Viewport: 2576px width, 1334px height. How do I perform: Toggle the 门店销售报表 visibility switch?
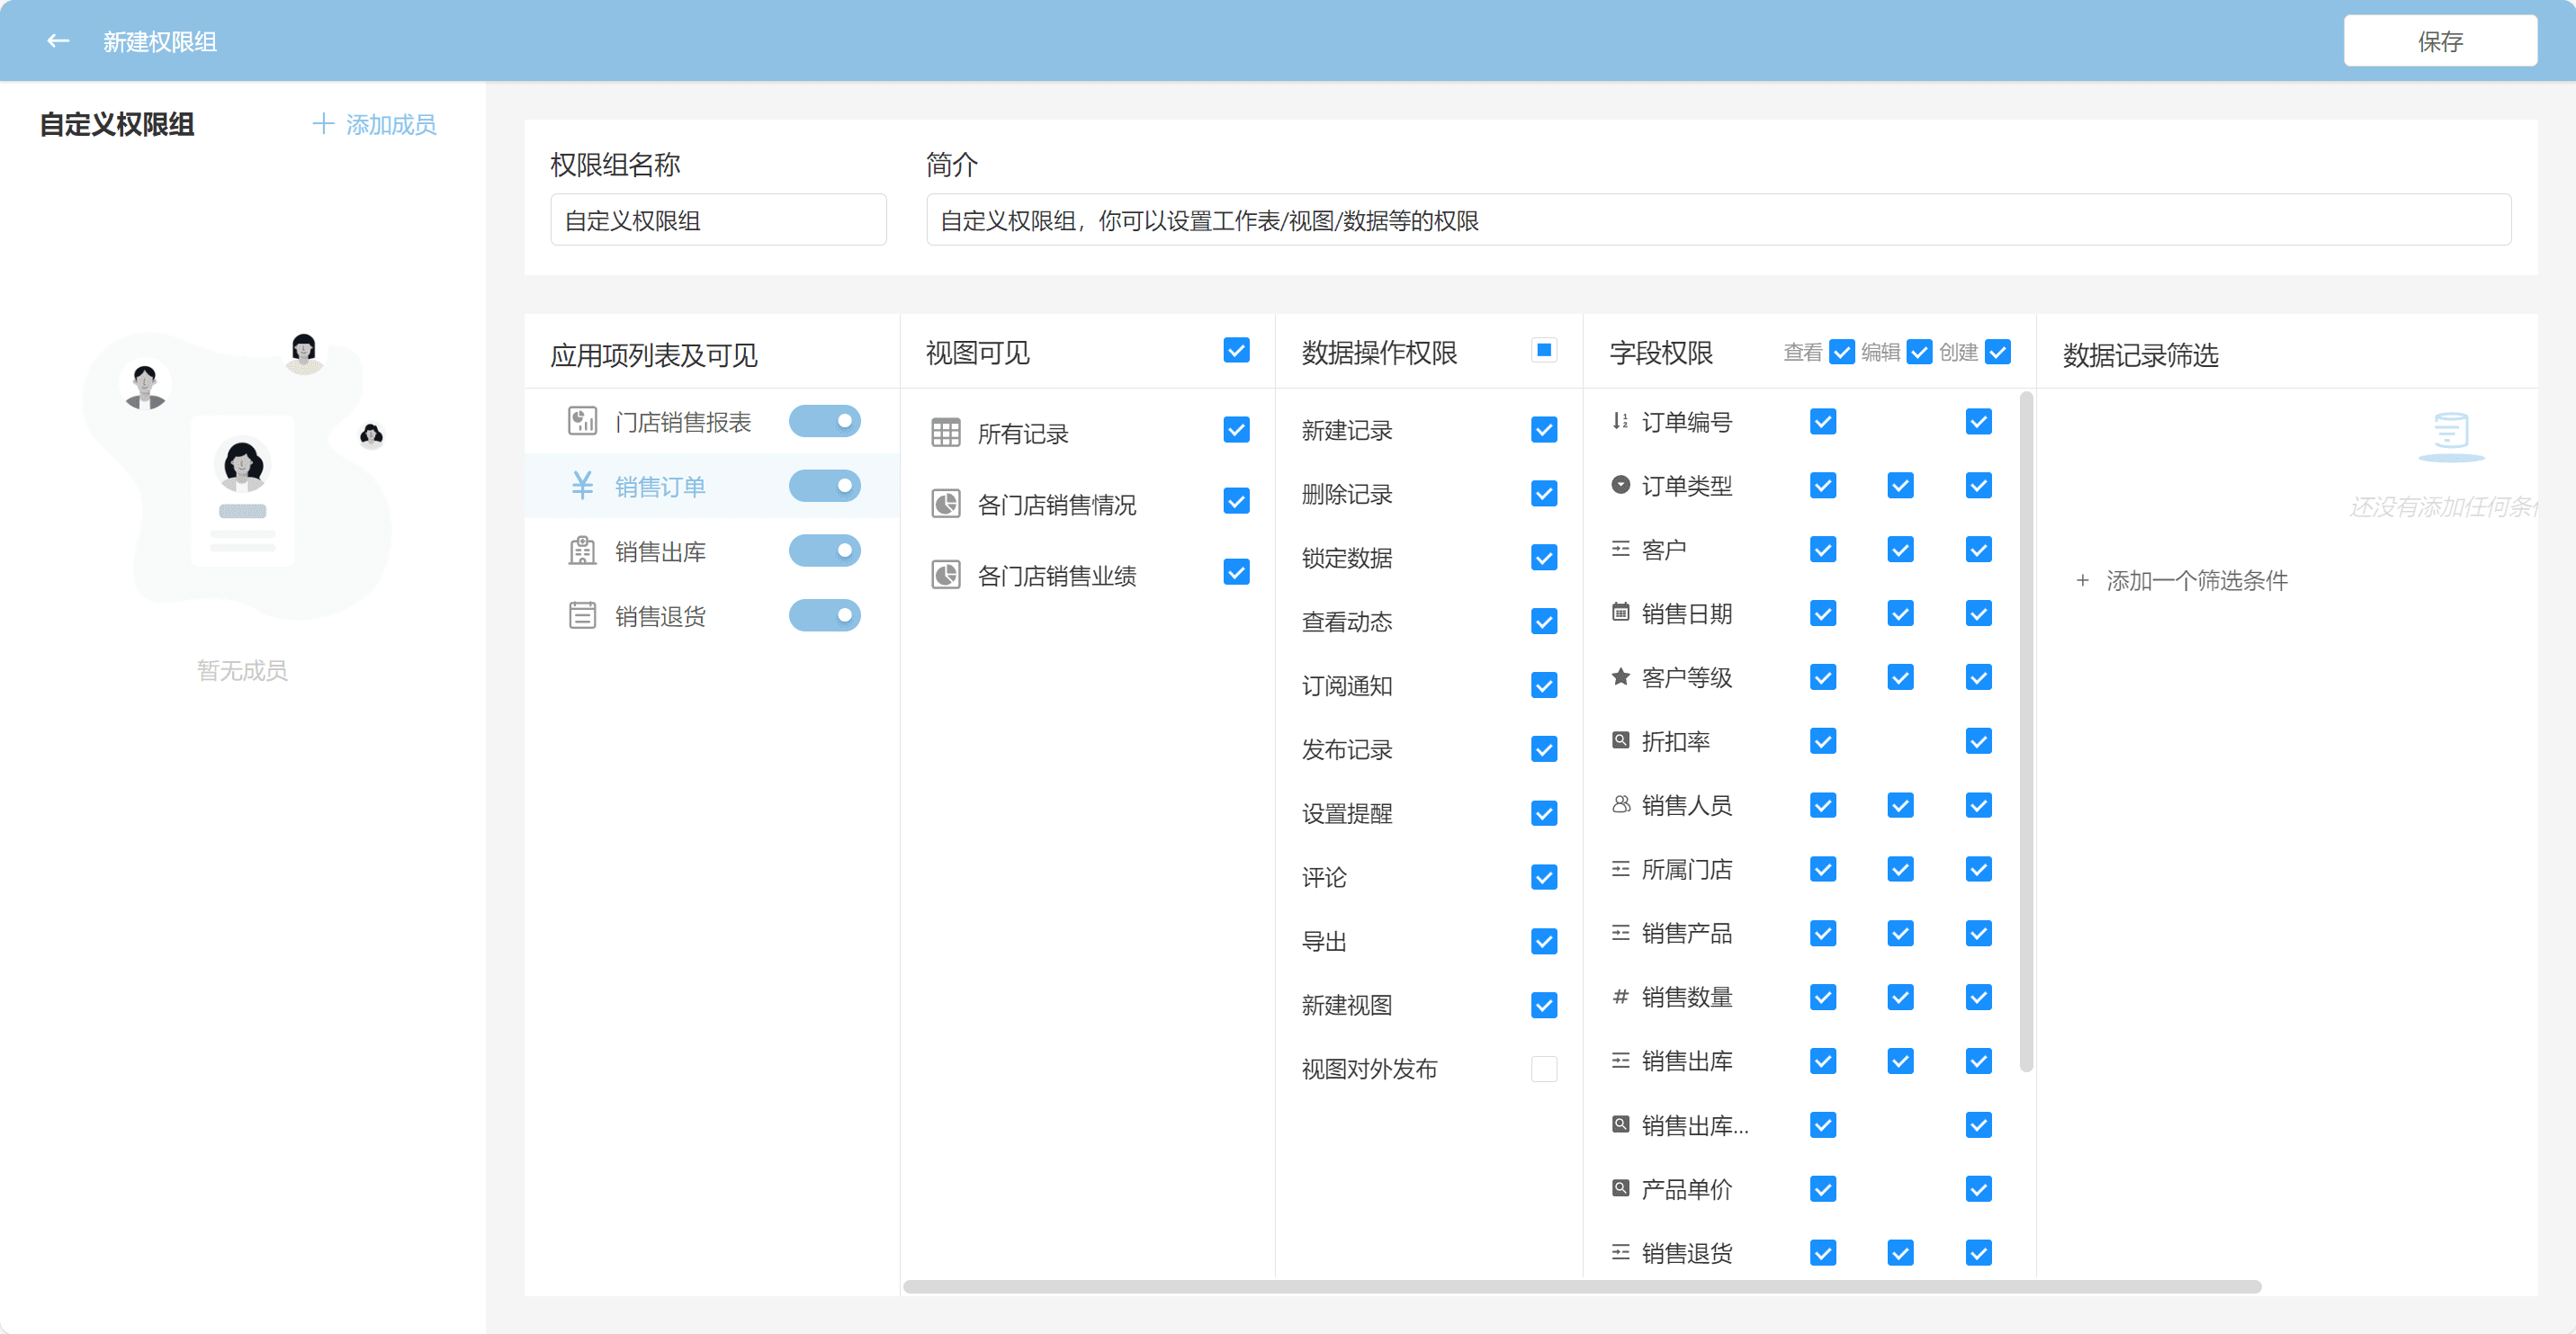[x=824, y=421]
